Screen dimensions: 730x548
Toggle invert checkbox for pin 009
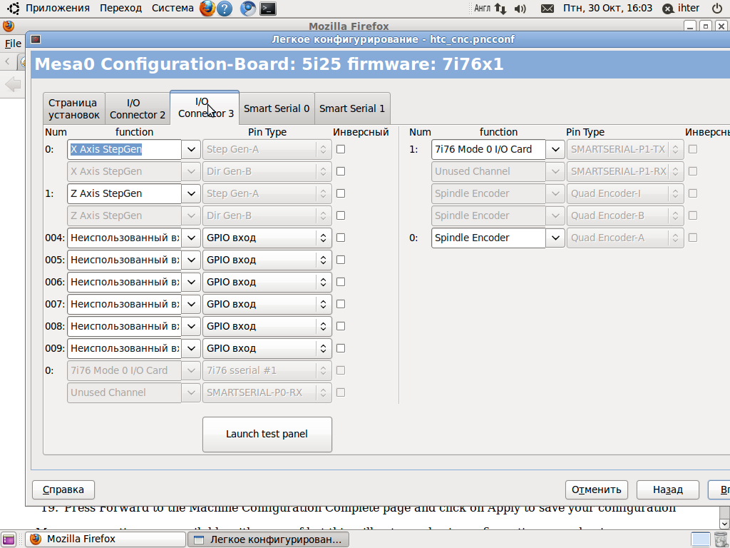pyautogui.click(x=341, y=348)
